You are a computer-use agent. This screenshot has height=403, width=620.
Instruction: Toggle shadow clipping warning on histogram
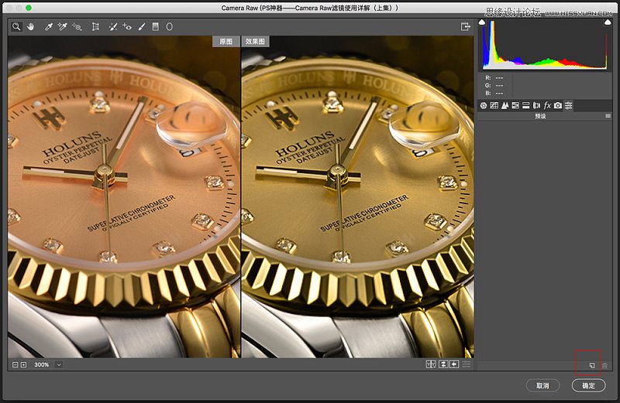482,22
